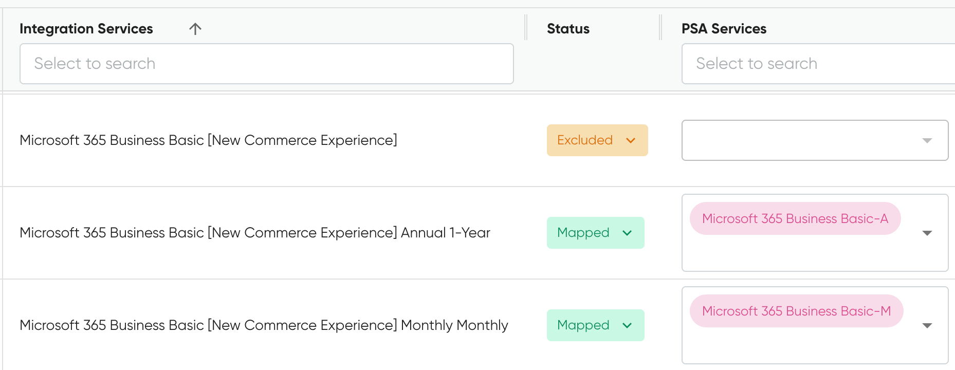Click column divider between Integration Services and Status

526,28
